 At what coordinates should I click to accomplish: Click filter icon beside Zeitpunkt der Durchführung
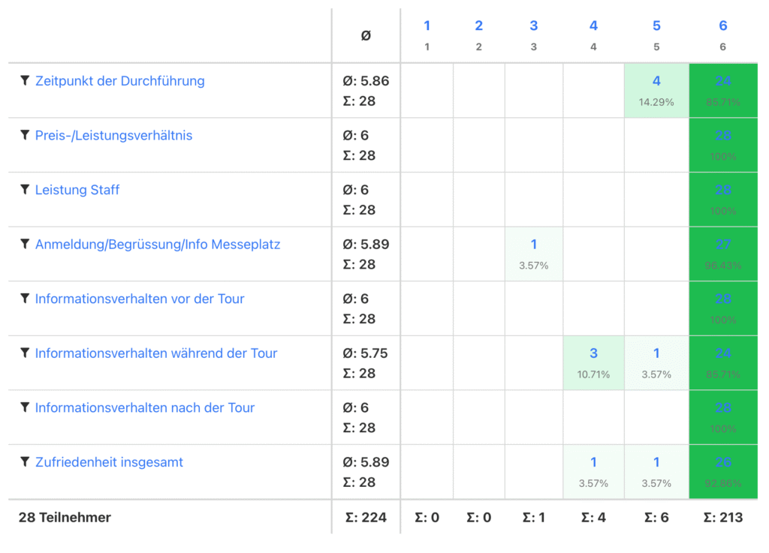coord(25,80)
